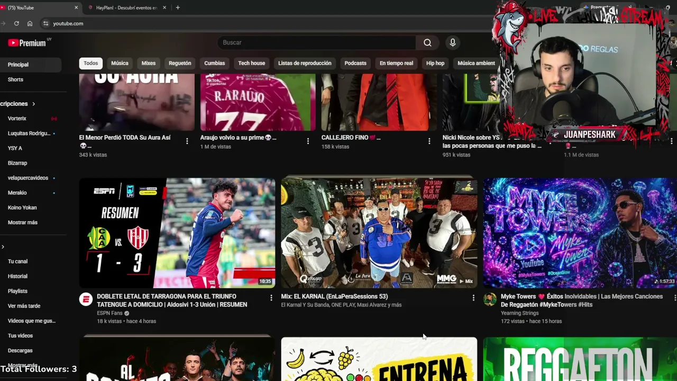Open 'Playlists' in the sidebar
677x381 pixels.
click(31, 291)
